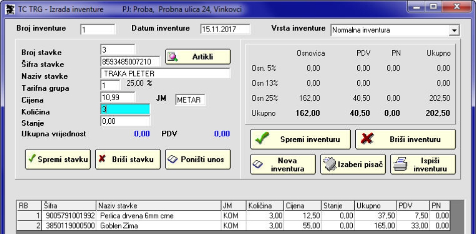
Task: Click the application icon in title bar
Action: coord(10,8)
